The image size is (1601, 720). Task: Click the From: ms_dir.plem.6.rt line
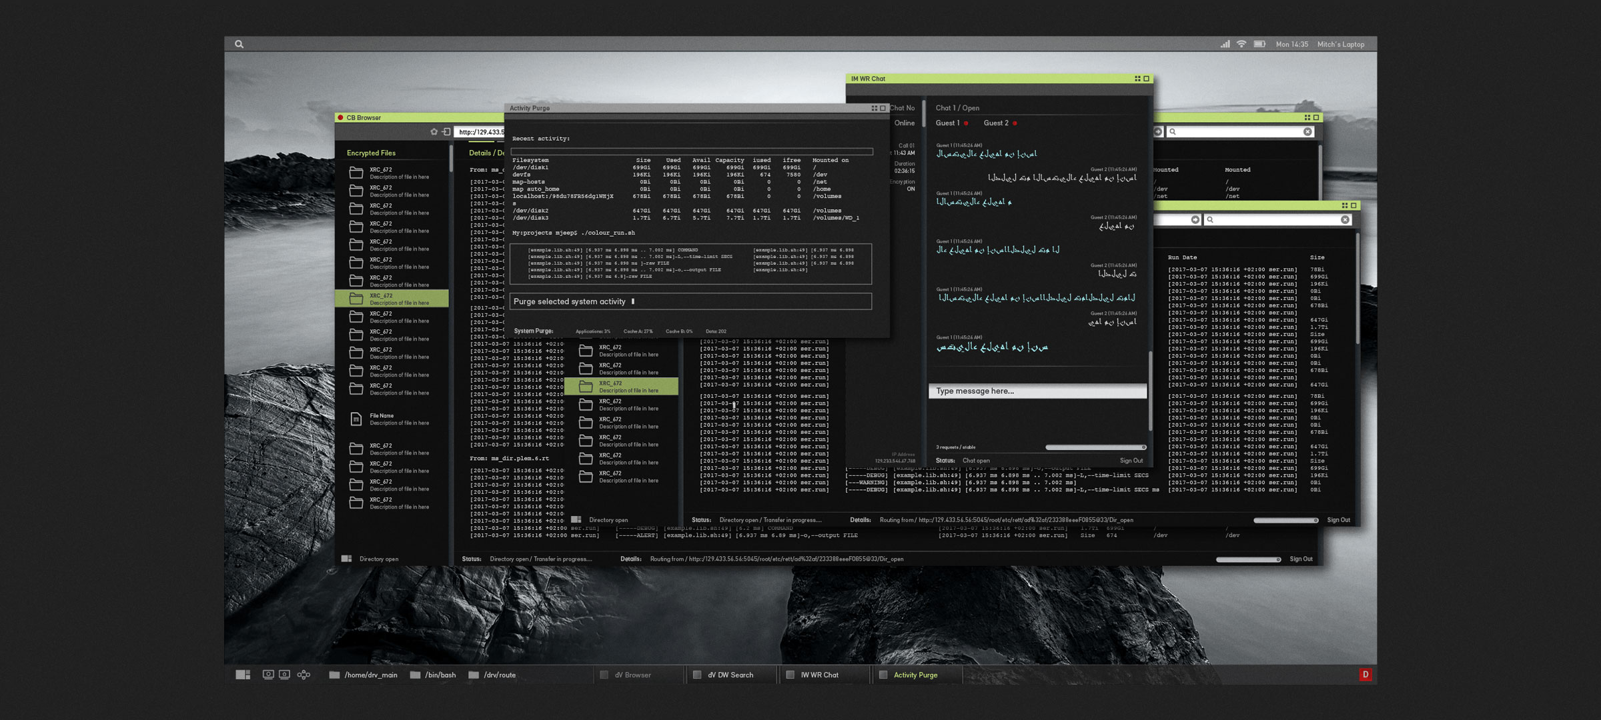pyautogui.click(x=509, y=459)
